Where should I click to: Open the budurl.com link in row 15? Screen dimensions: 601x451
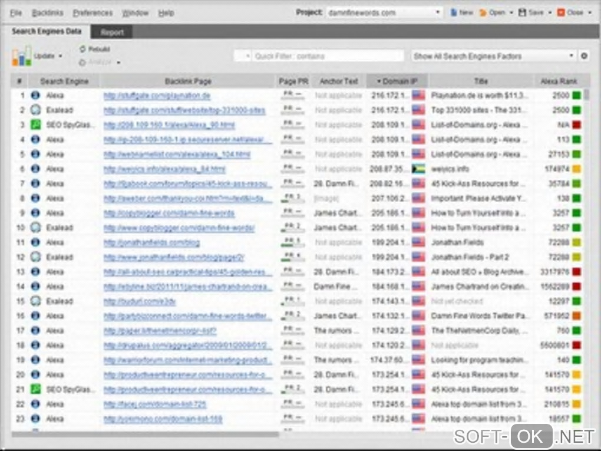(140, 301)
